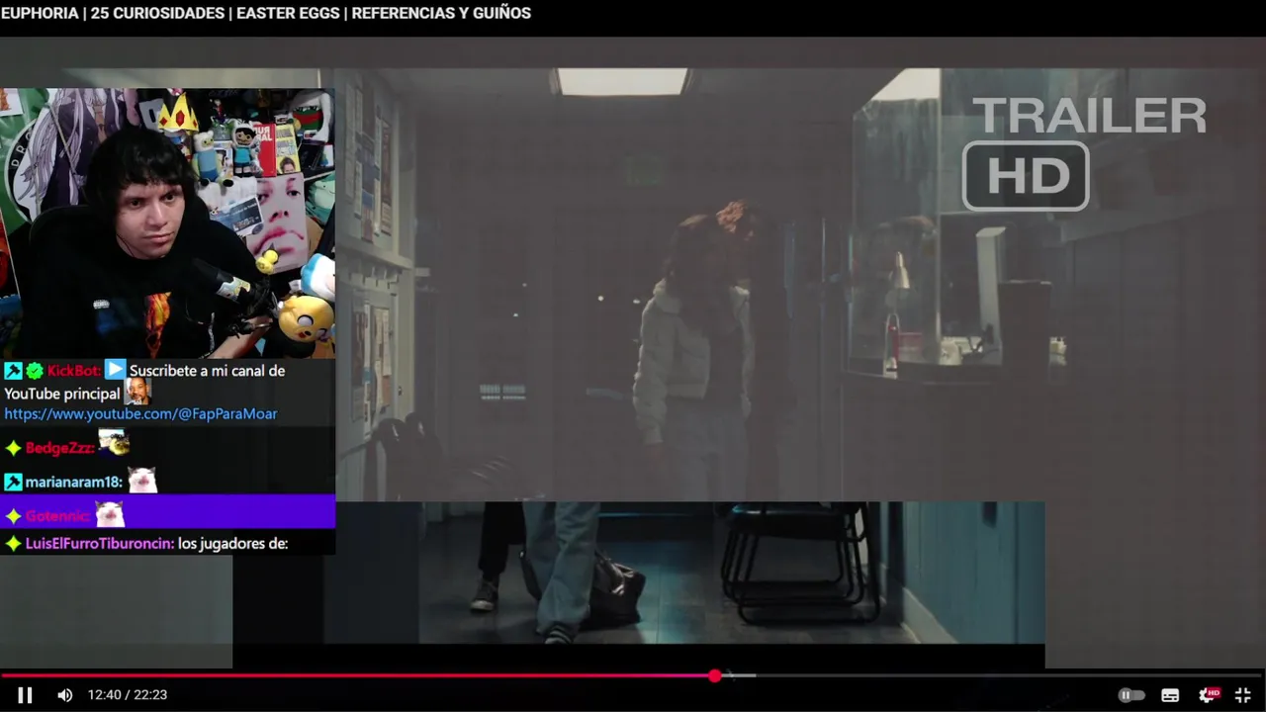Click the Gotennic highlighted chat message

(168, 513)
